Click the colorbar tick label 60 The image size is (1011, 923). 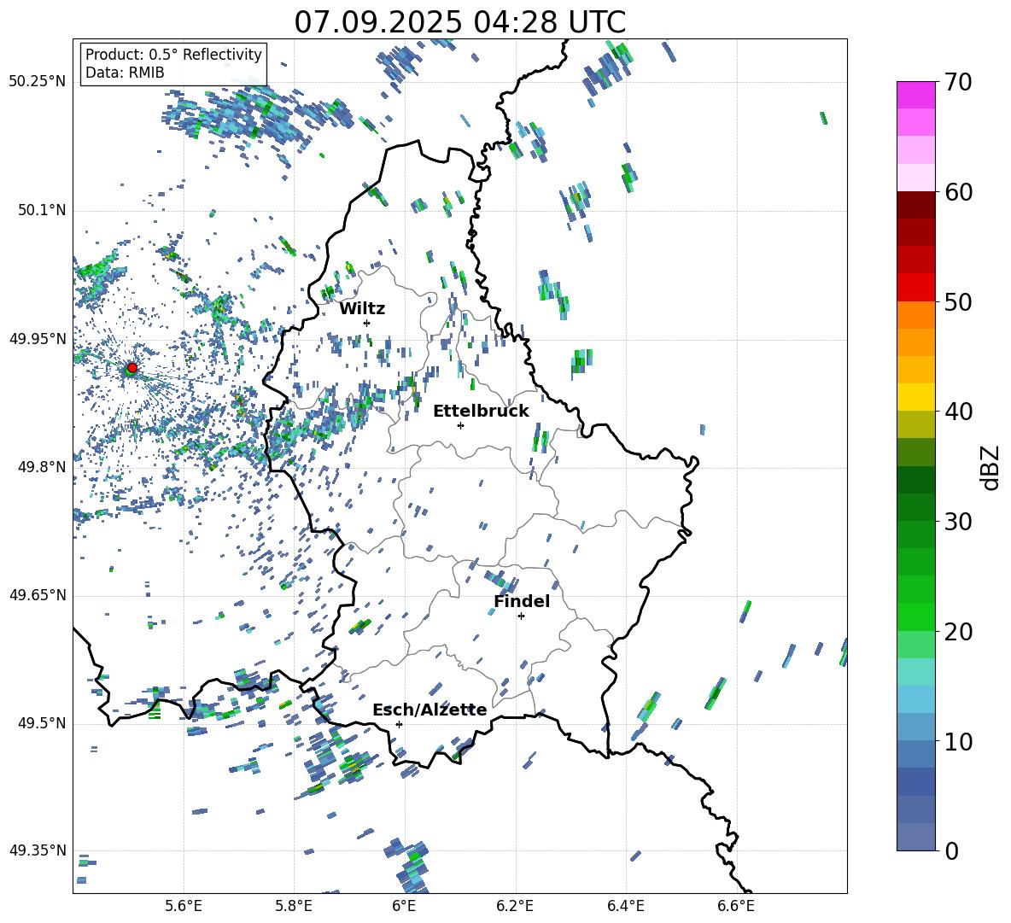coord(958,192)
